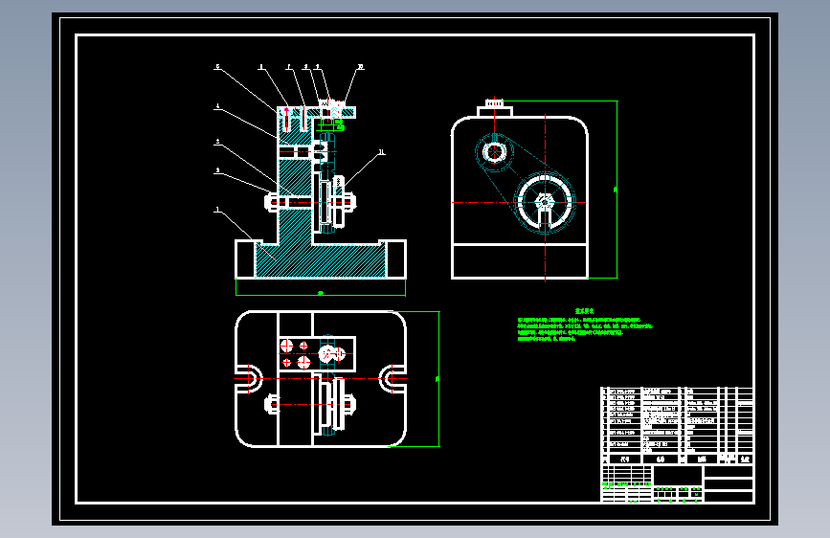Select the right side view with pulley outline
Image resolution: width=830 pixels, height=538 pixels.
(x=519, y=189)
